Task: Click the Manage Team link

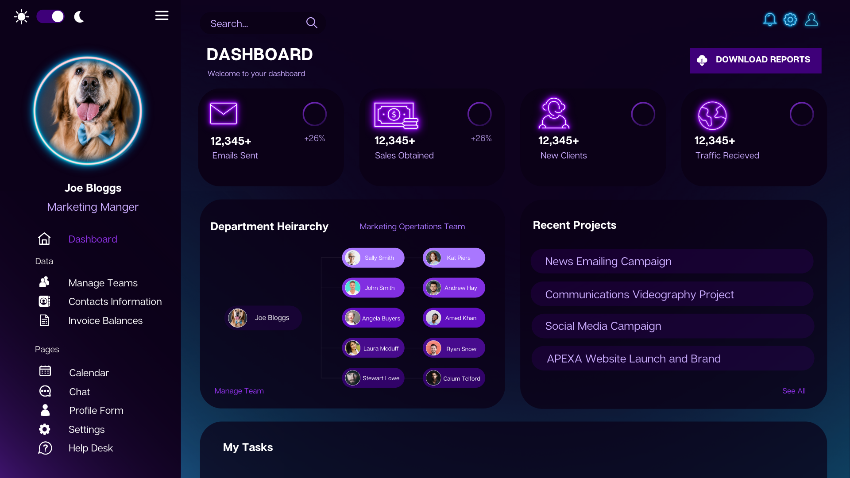Action: click(x=239, y=391)
